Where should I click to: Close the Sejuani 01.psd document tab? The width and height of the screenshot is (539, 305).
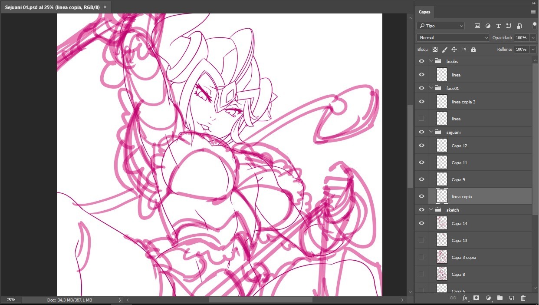(105, 7)
